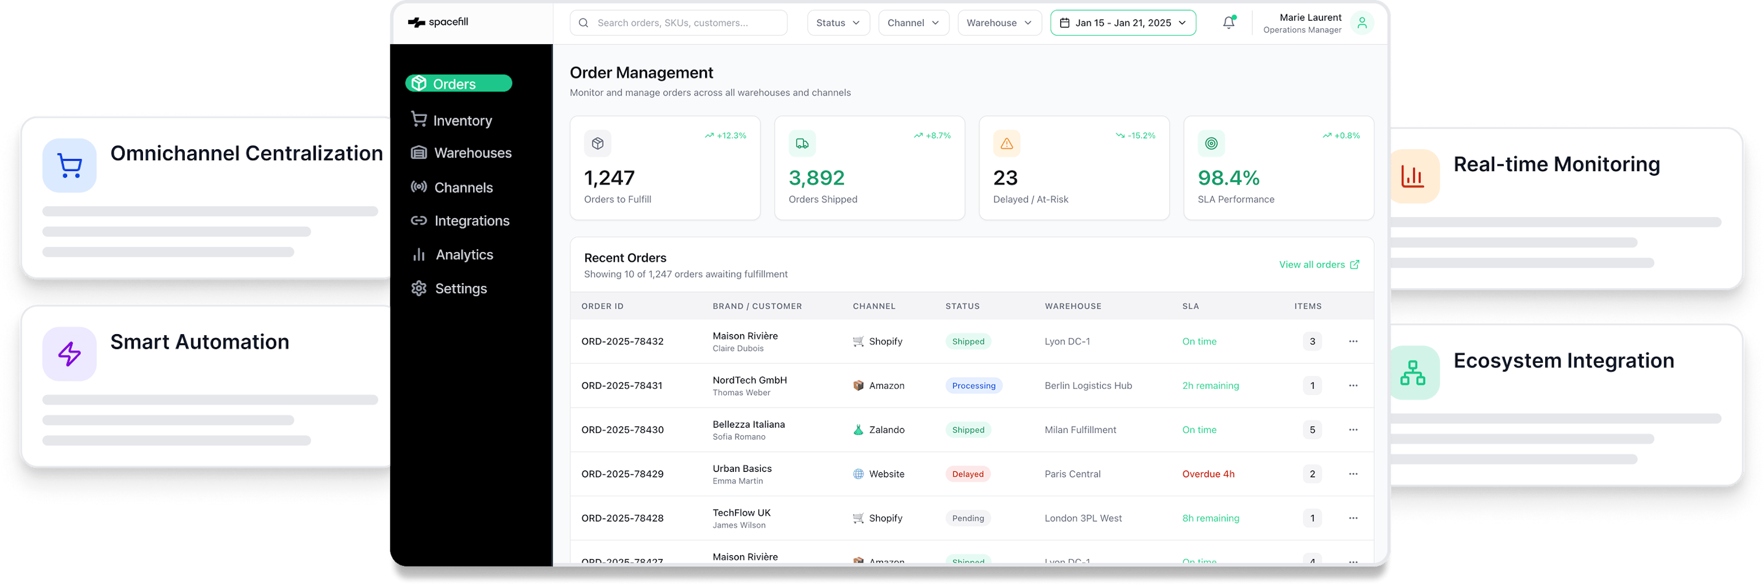Click the truck icon on Orders Shipped card
The width and height of the screenshot is (1764, 585).
point(802,143)
